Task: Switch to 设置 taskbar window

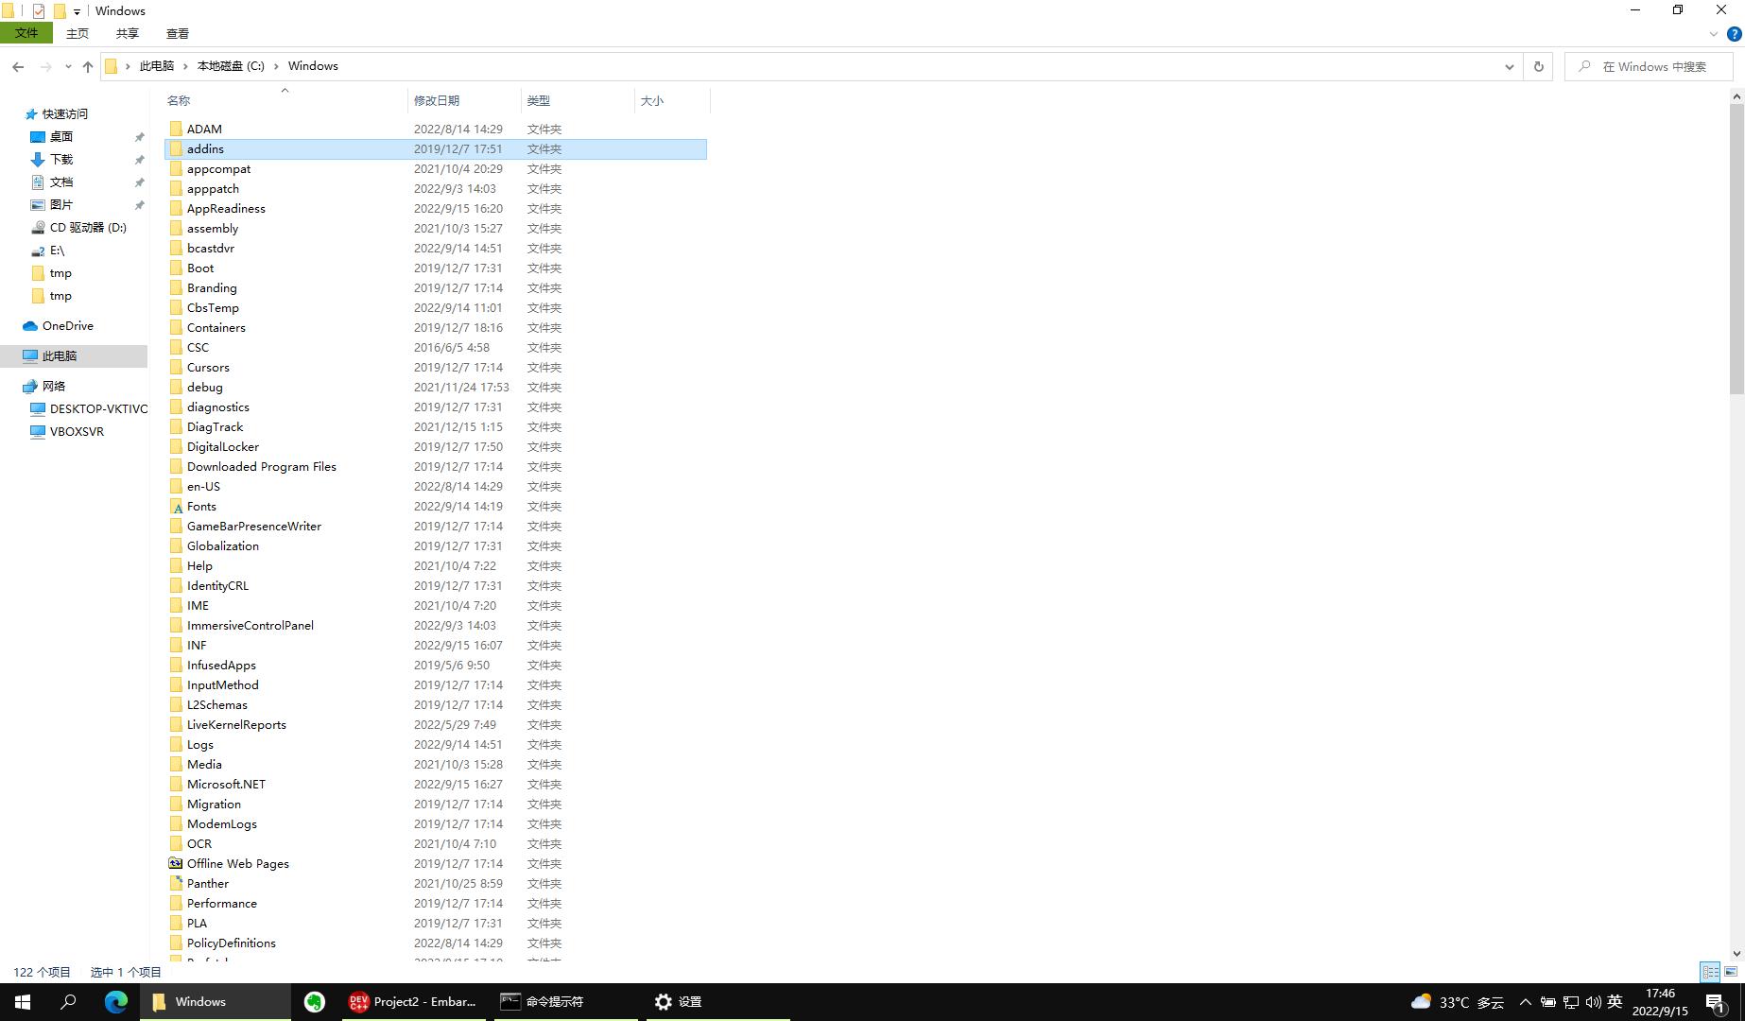Action: (x=718, y=1002)
